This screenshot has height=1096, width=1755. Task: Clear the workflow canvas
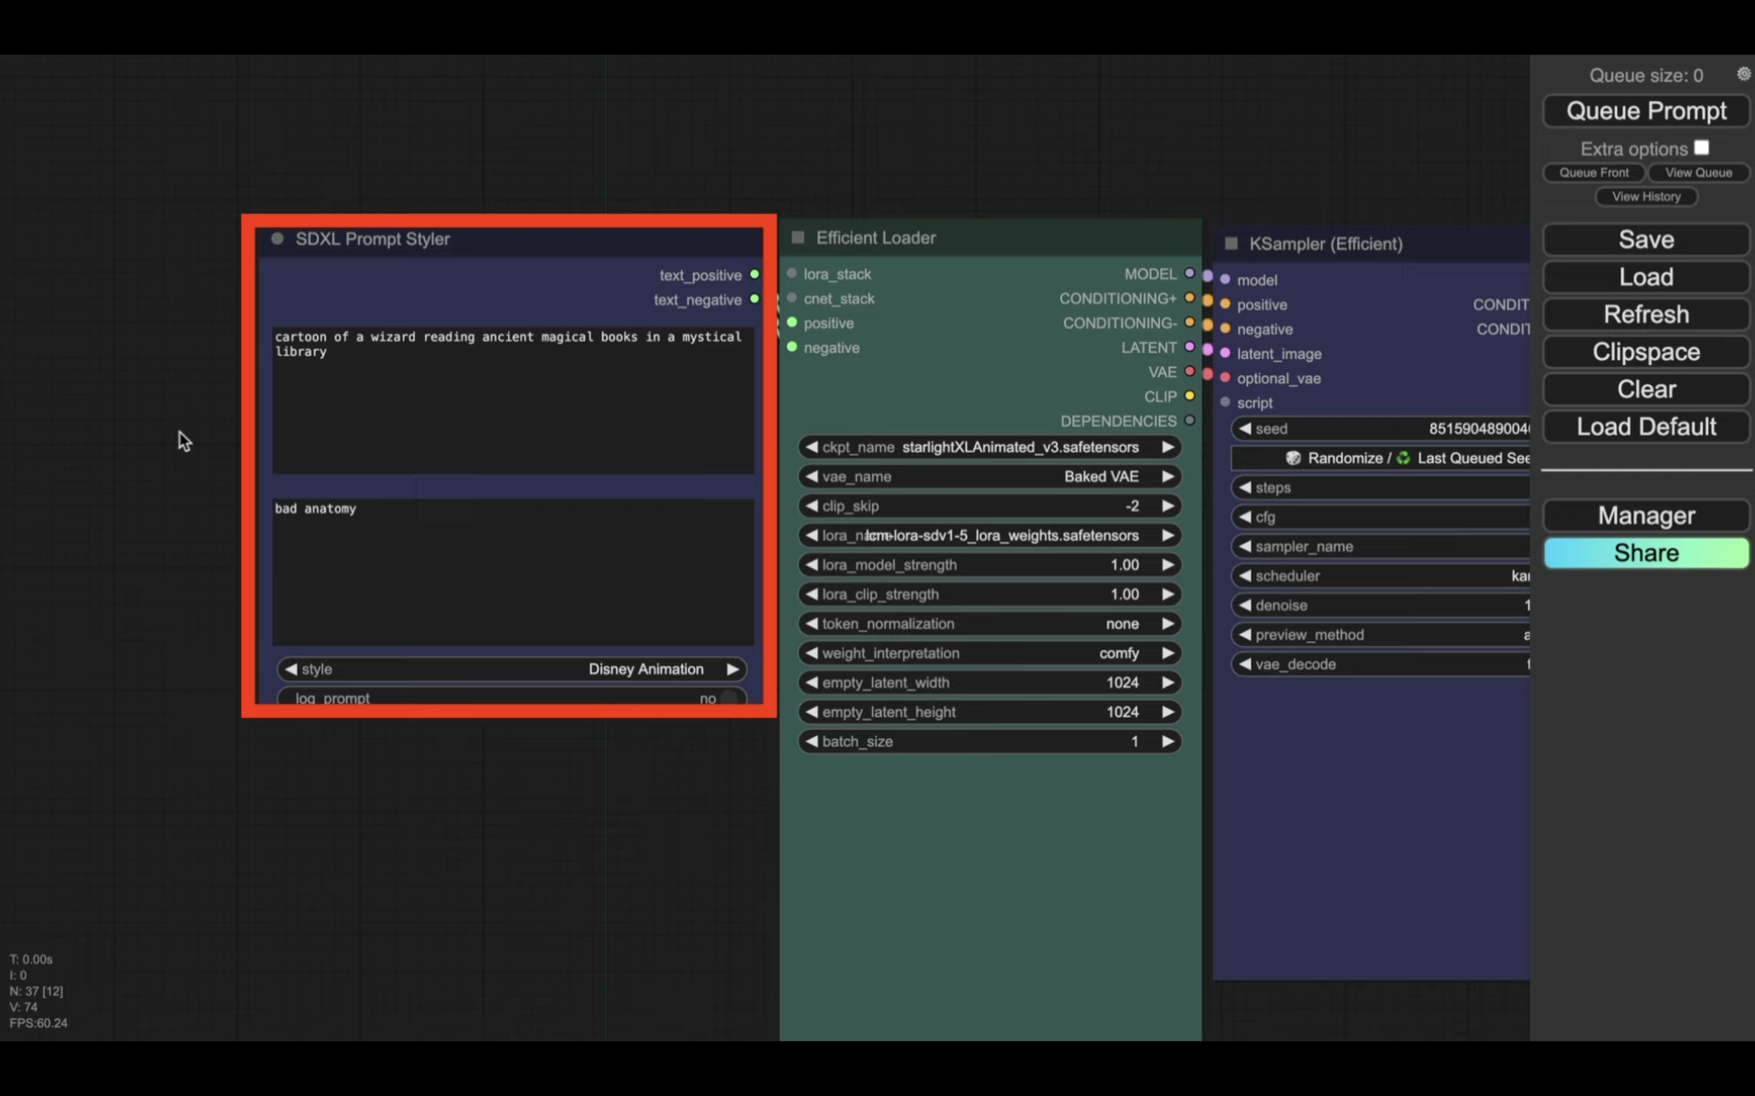point(1646,389)
